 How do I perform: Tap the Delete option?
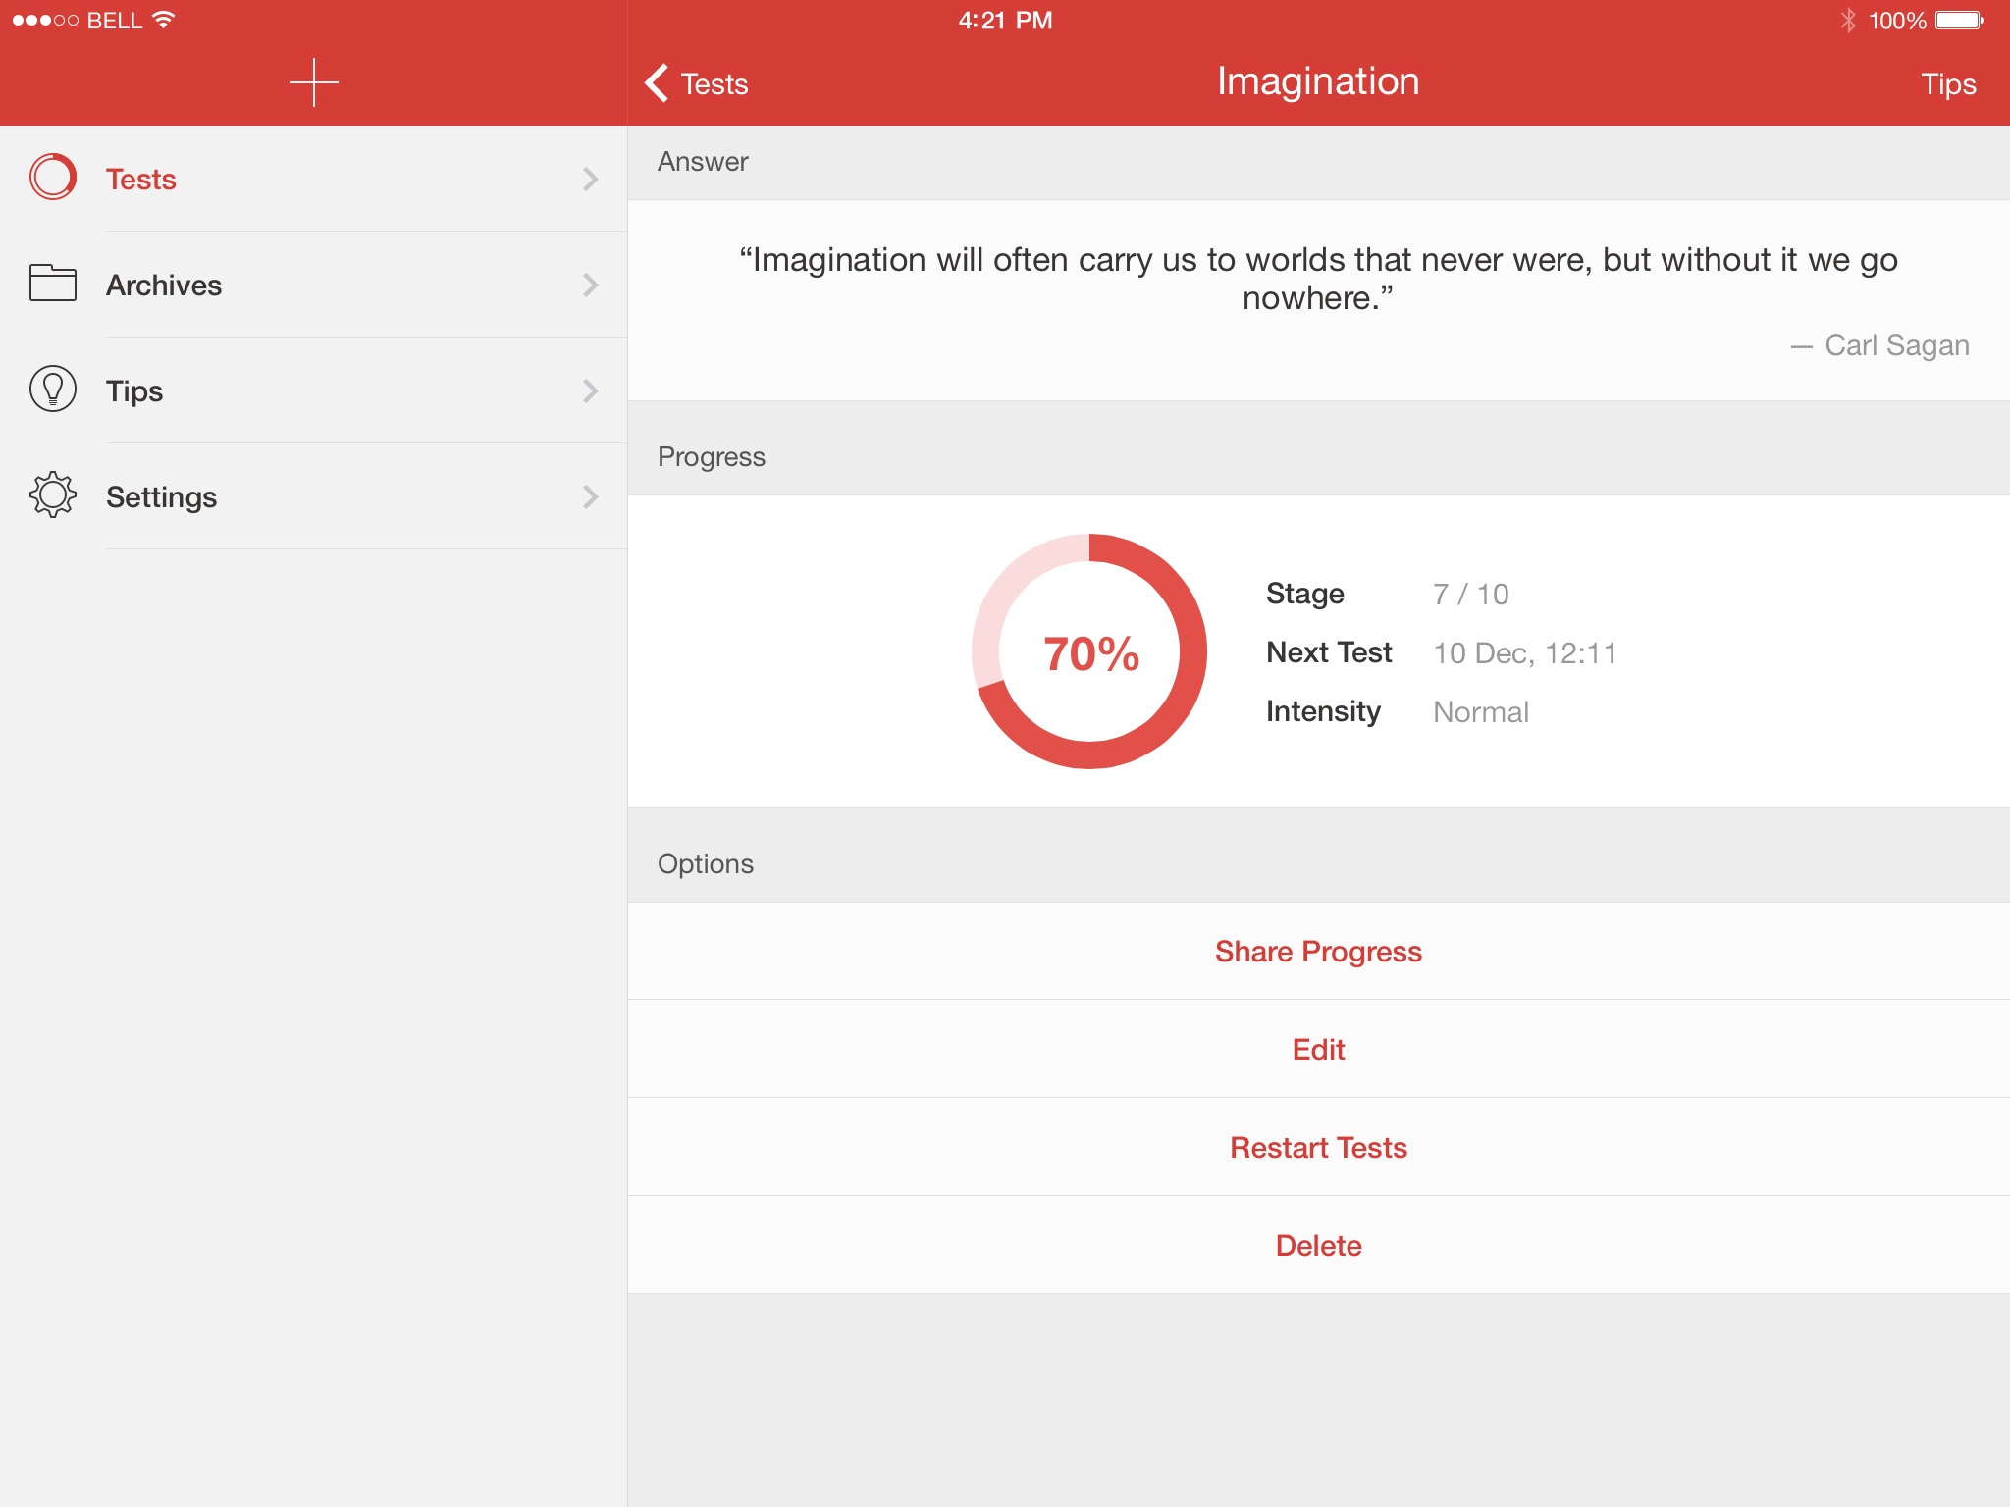(1318, 1245)
